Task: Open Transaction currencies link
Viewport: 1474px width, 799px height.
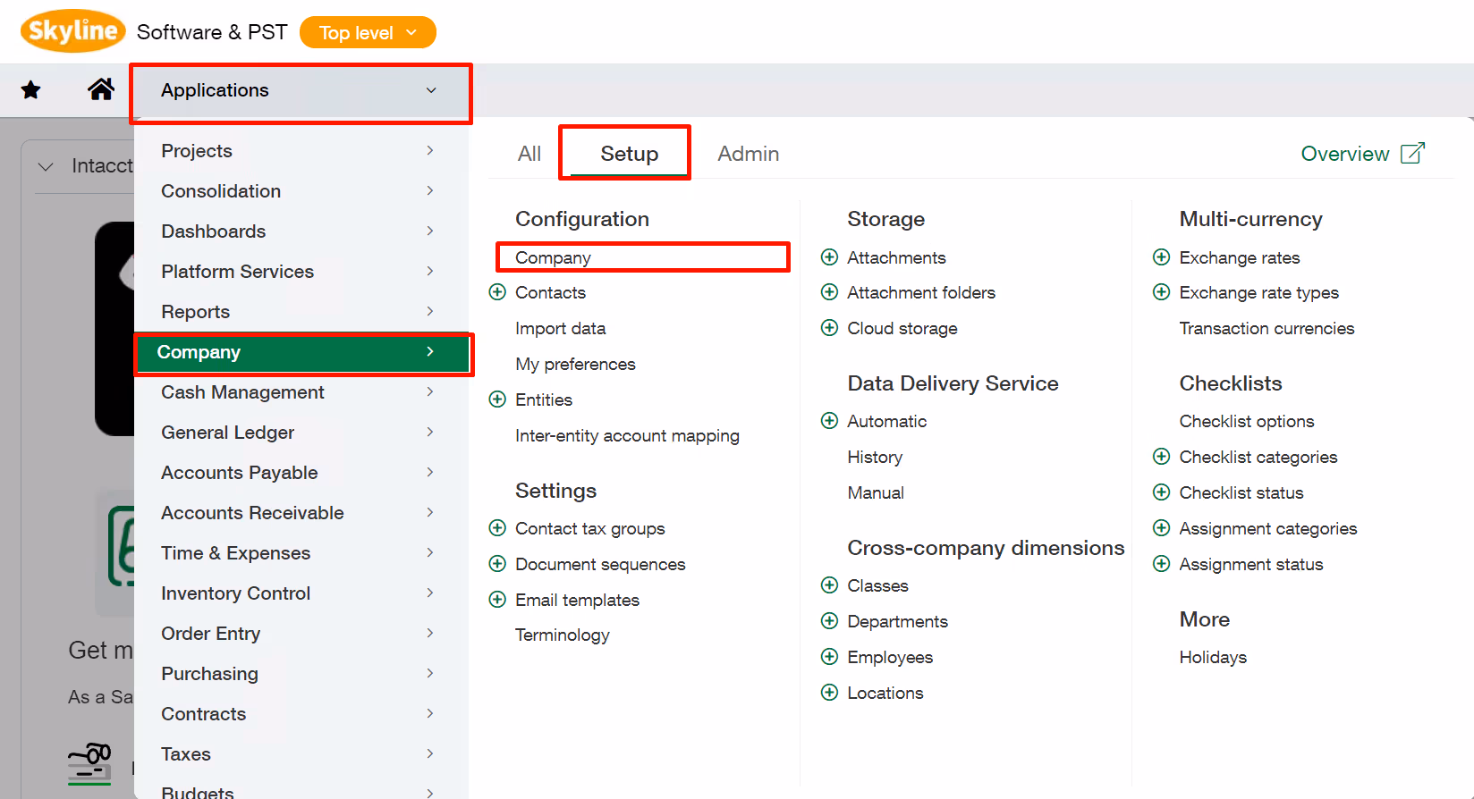Action: pos(1266,328)
